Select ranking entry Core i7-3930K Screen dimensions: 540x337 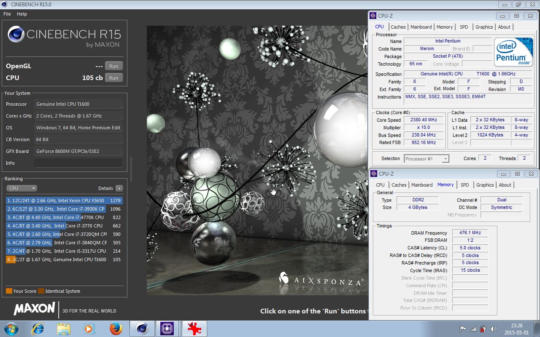click(x=64, y=209)
